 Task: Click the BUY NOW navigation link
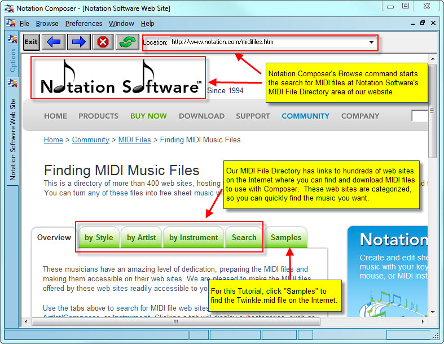coord(148,116)
